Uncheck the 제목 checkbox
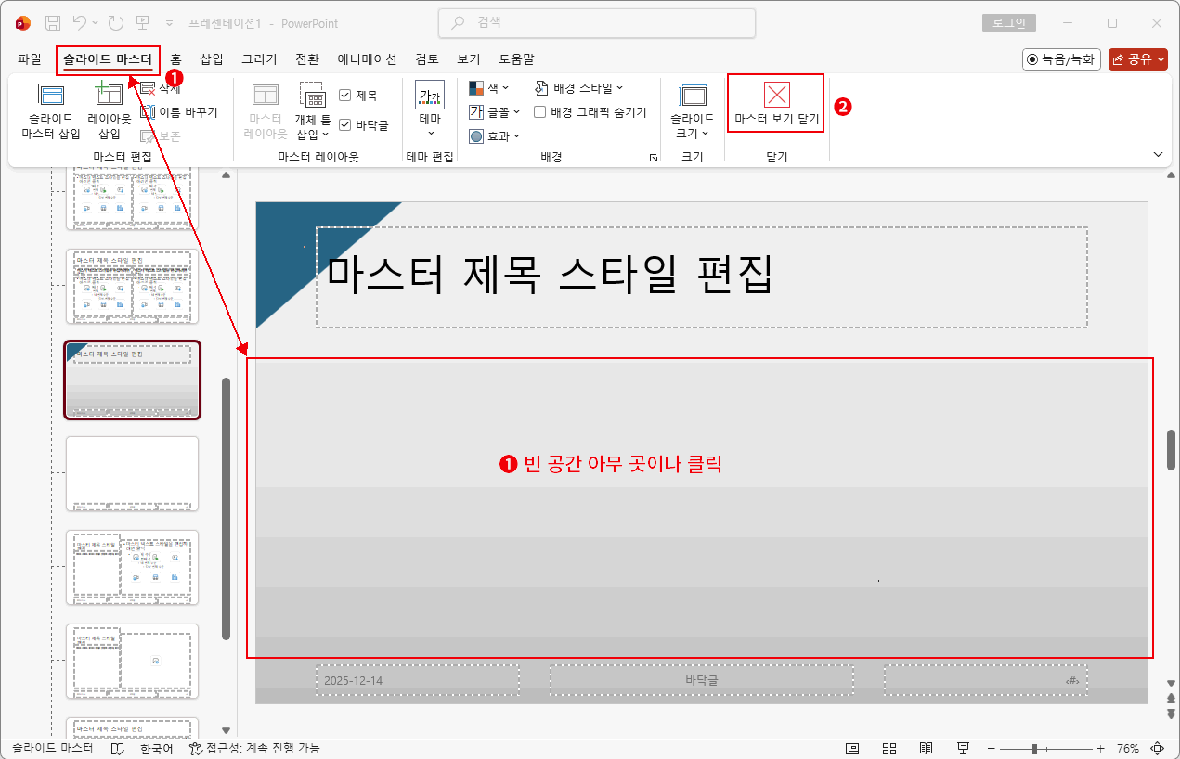 tap(346, 95)
